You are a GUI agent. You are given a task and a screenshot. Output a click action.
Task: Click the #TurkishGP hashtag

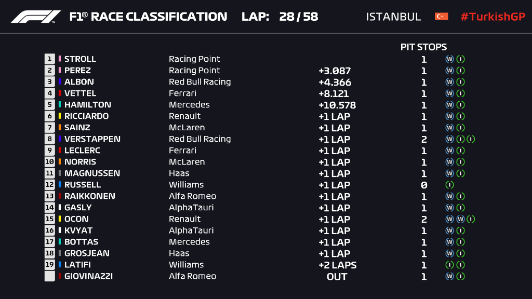pyautogui.click(x=493, y=17)
